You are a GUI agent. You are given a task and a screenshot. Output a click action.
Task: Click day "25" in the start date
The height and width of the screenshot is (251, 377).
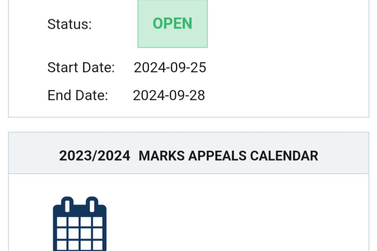click(x=199, y=68)
